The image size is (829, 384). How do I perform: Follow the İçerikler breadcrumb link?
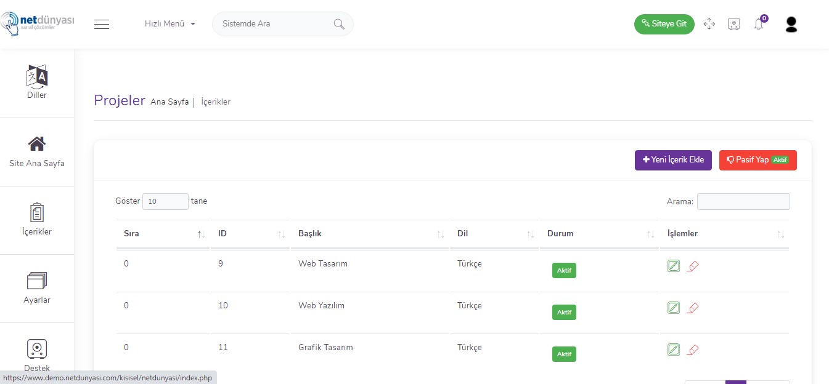coord(216,102)
